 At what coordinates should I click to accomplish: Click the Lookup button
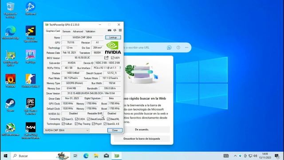pyautogui.click(x=113, y=37)
